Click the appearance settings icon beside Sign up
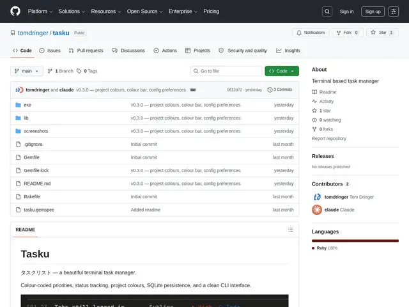This screenshot has width=409, height=307. click(x=394, y=12)
